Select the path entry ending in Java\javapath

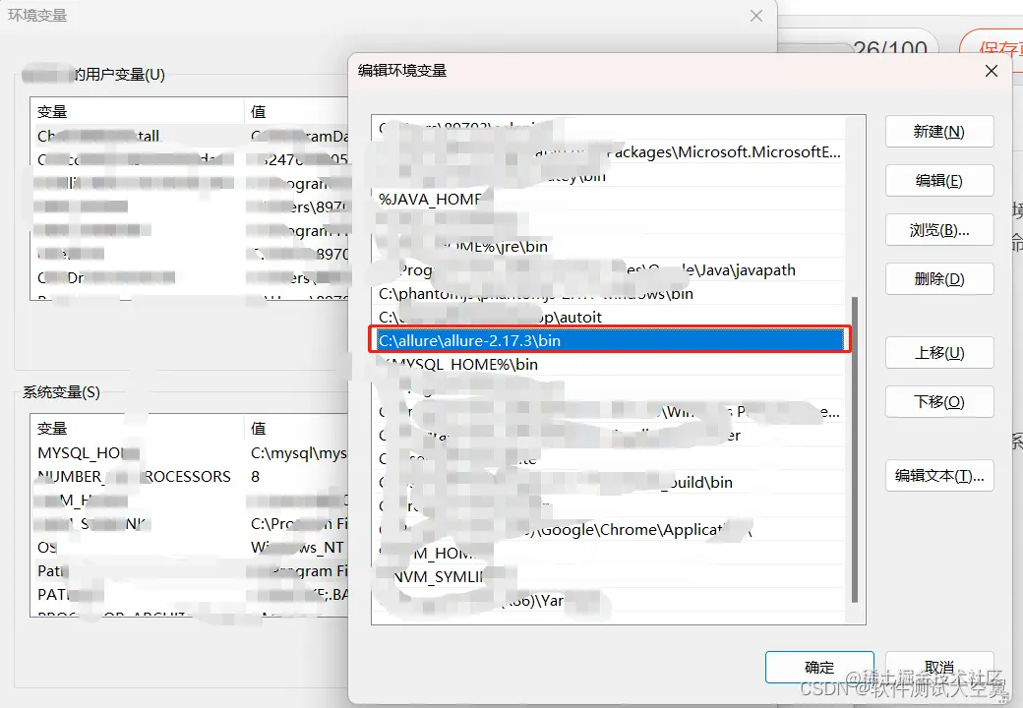[609, 269]
